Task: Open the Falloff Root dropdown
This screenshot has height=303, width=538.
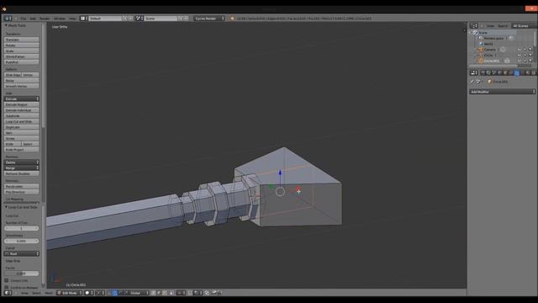Action: point(22,253)
